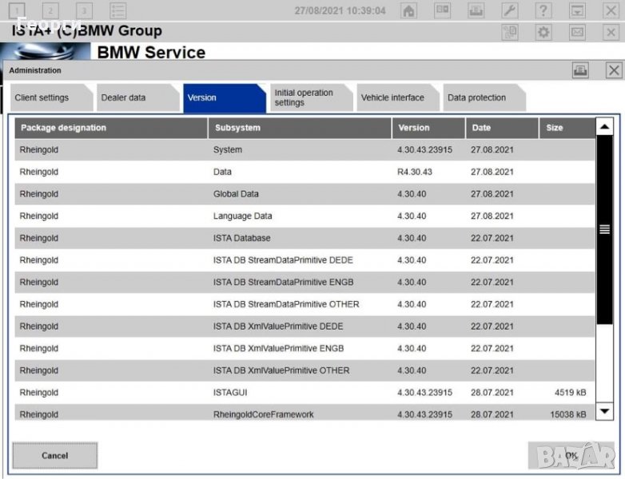Click the checklist icon at top left

pyautogui.click(x=118, y=11)
